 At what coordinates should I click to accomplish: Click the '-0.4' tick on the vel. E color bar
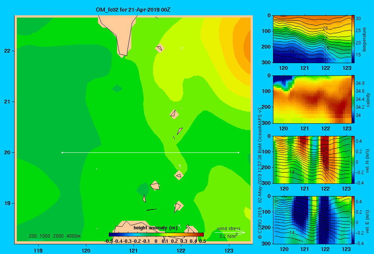click(359, 243)
